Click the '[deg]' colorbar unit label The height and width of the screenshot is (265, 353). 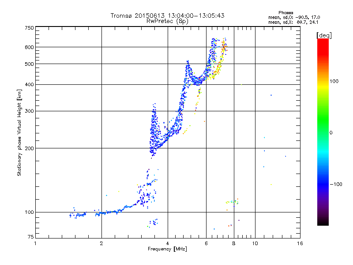(x=324, y=35)
